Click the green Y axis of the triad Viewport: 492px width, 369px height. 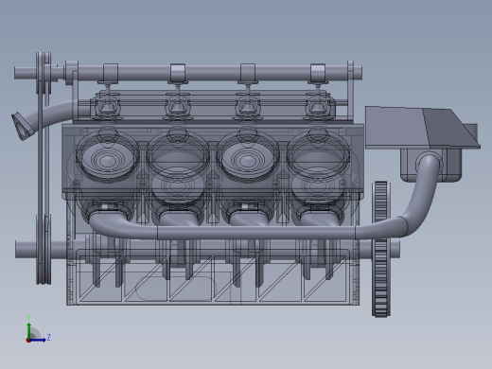29,330
